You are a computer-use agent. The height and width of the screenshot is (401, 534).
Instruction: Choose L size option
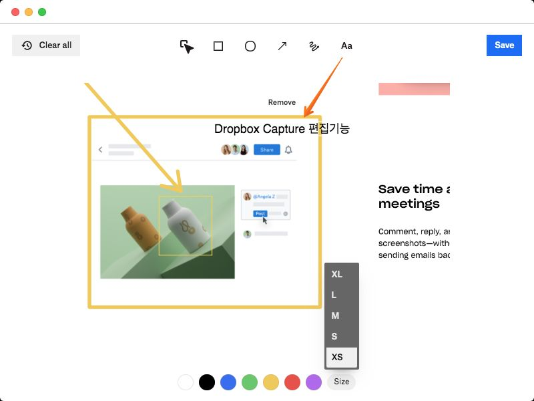tap(342, 295)
